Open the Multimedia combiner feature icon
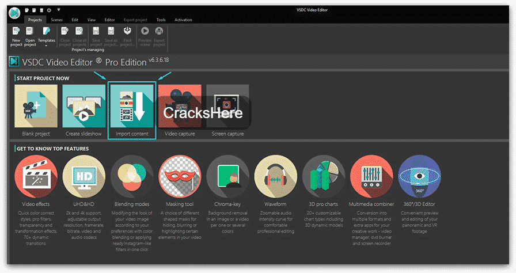This screenshot has height=273, width=516. pyautogui.click(x=371, y=176)
